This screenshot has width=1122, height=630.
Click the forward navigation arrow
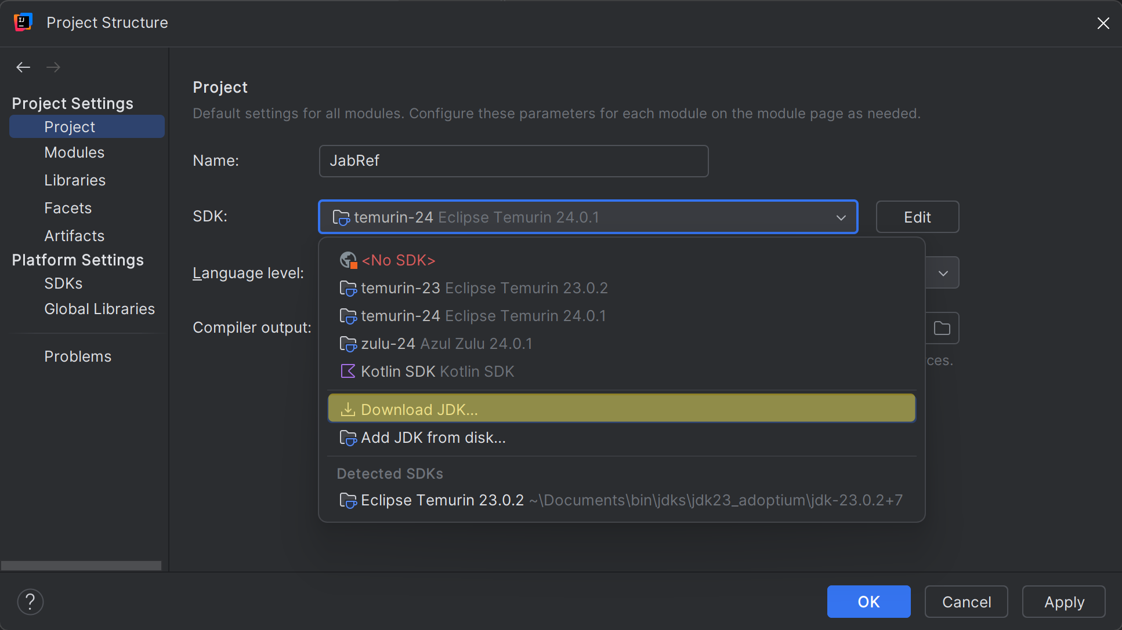coord(53,67)
